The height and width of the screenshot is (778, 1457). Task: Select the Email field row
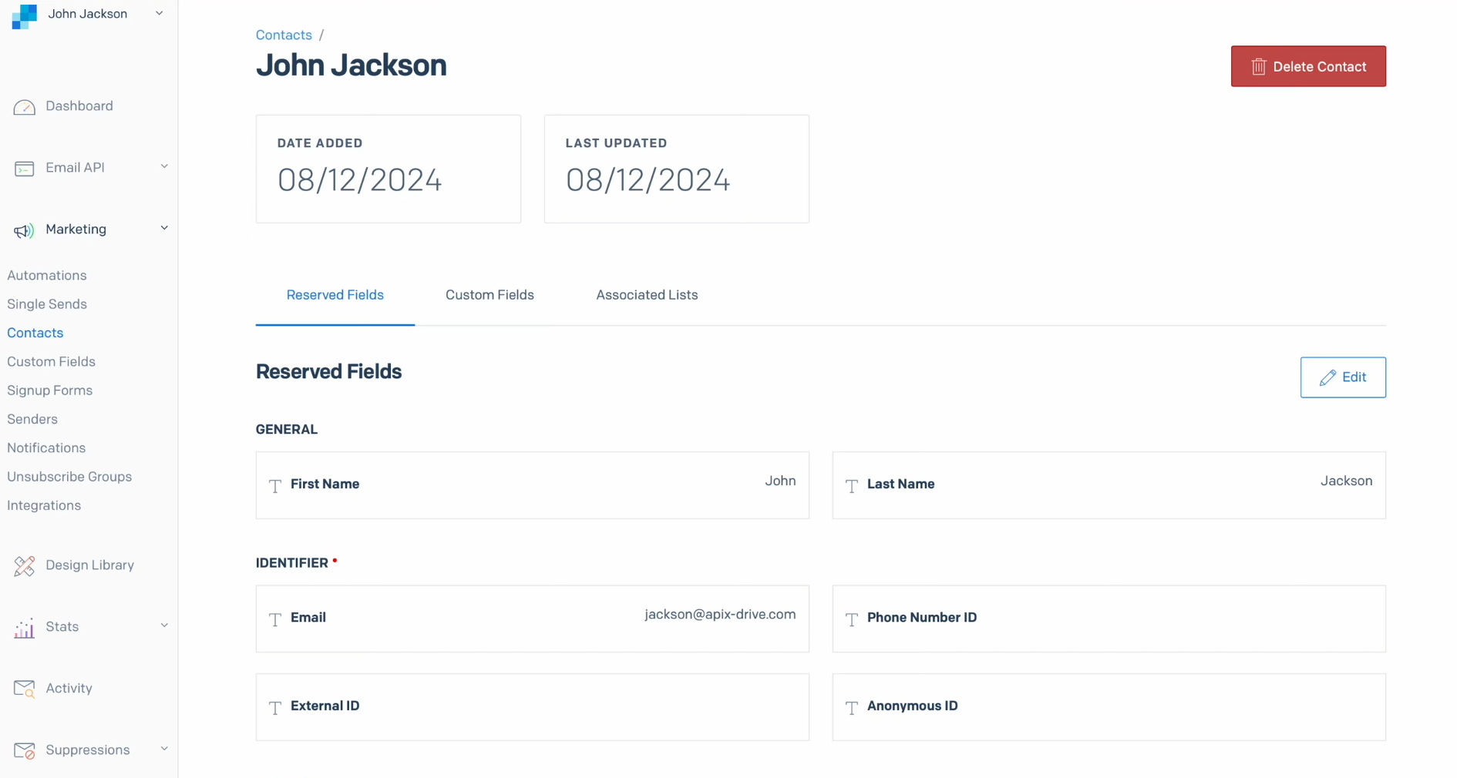532,619
